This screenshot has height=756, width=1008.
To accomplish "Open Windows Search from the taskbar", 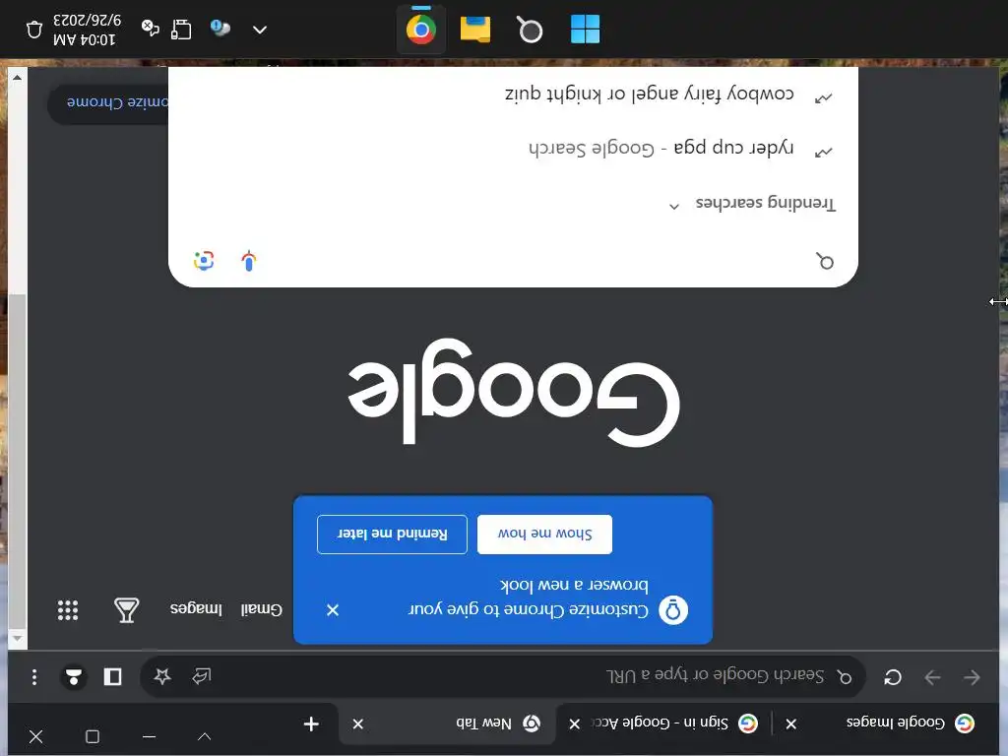I will tap(530, 30).
